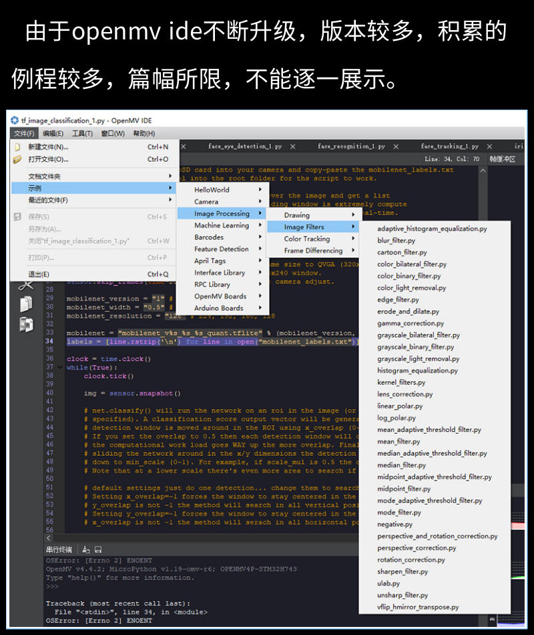Image resolution: width=534 pixels, height=635 pixels.
Task: Expand the Barcodes submenu
Action: 223,237
